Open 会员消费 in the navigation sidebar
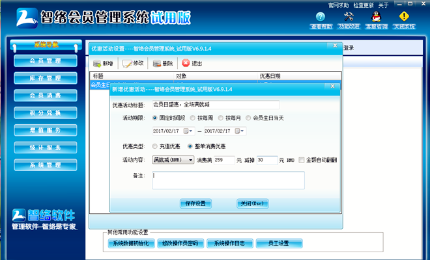This screenshot has height=260, width=430. [46, 96]
